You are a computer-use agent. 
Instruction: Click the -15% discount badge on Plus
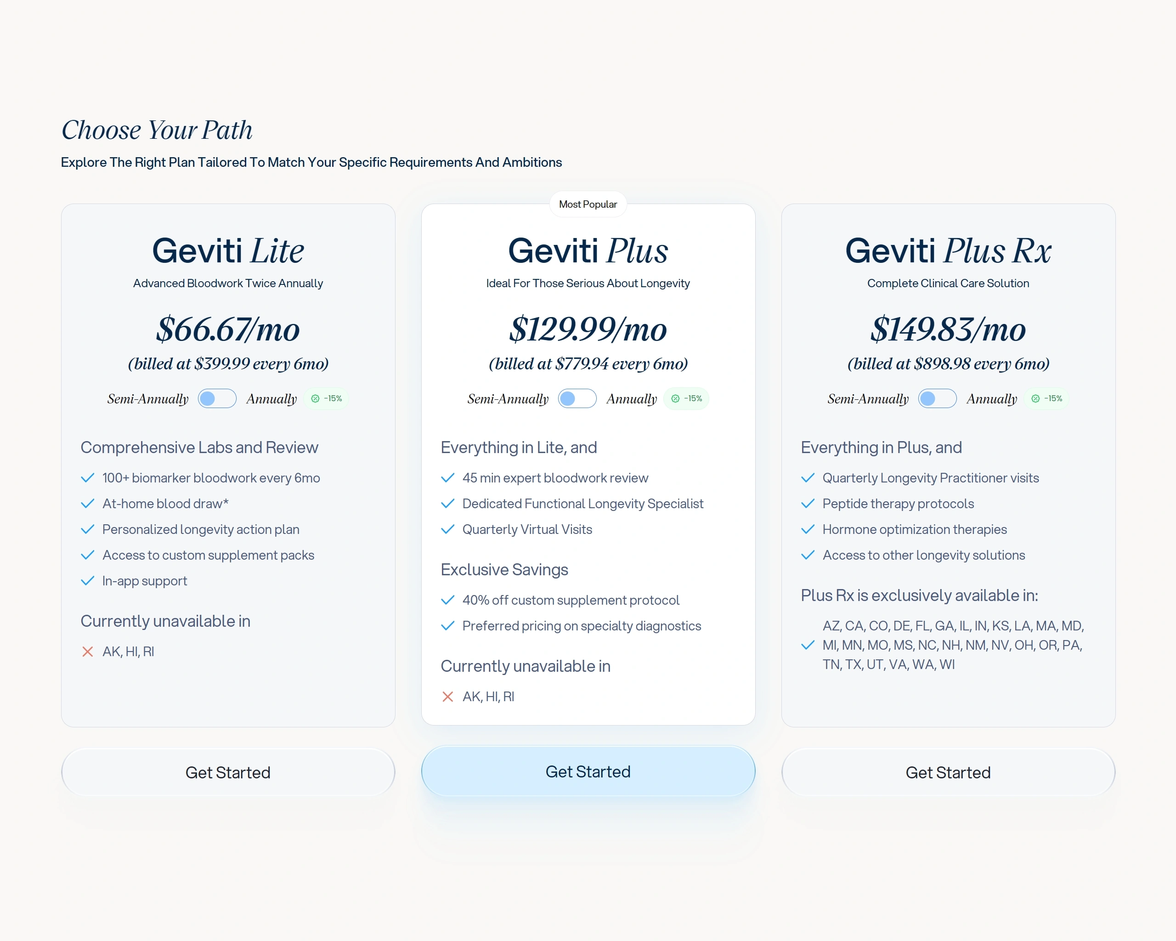(x=687, y=398)
